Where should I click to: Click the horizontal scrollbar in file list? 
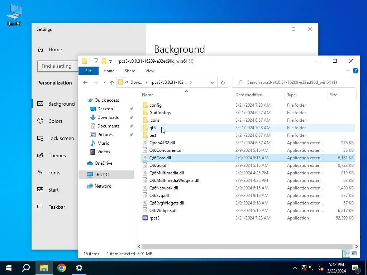click(x=247, y=246)
